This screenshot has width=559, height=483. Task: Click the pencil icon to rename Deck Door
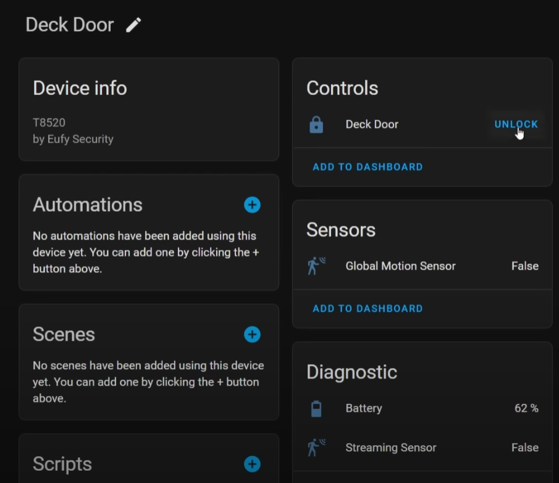click(x=134, y=25)
